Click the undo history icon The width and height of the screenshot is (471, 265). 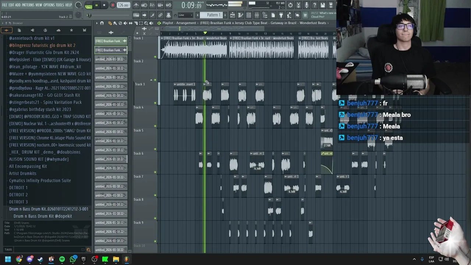pos(290,5)
